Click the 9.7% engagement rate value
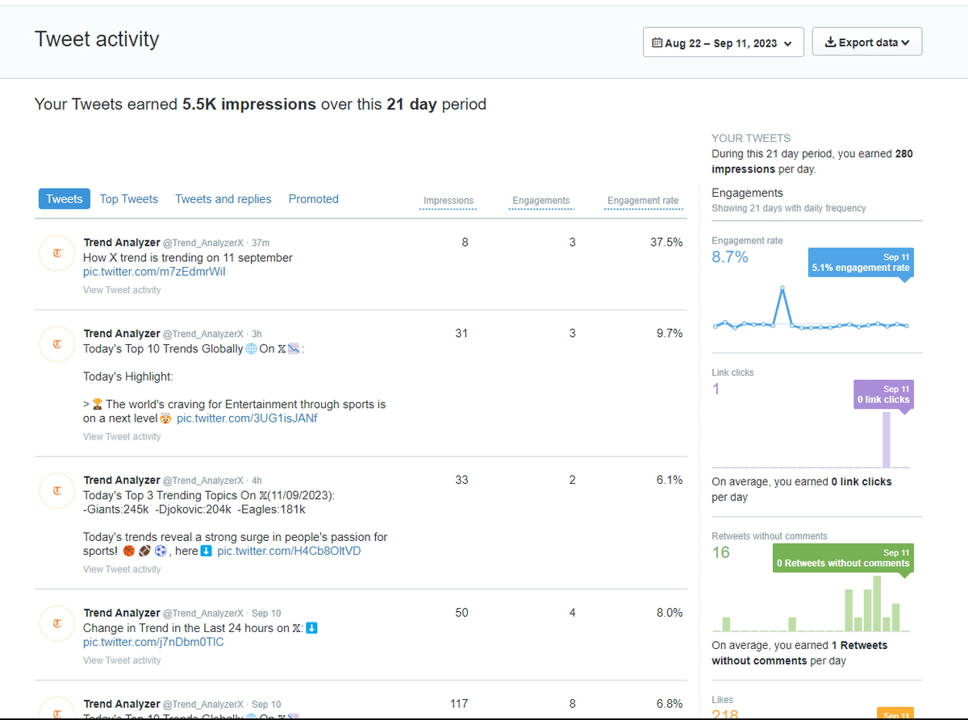 click(x=670, y=333)
